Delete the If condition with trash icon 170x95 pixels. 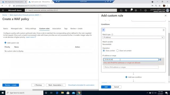point(164,30)
